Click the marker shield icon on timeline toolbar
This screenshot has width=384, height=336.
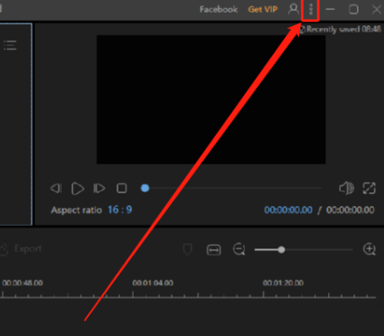[187, 249]
